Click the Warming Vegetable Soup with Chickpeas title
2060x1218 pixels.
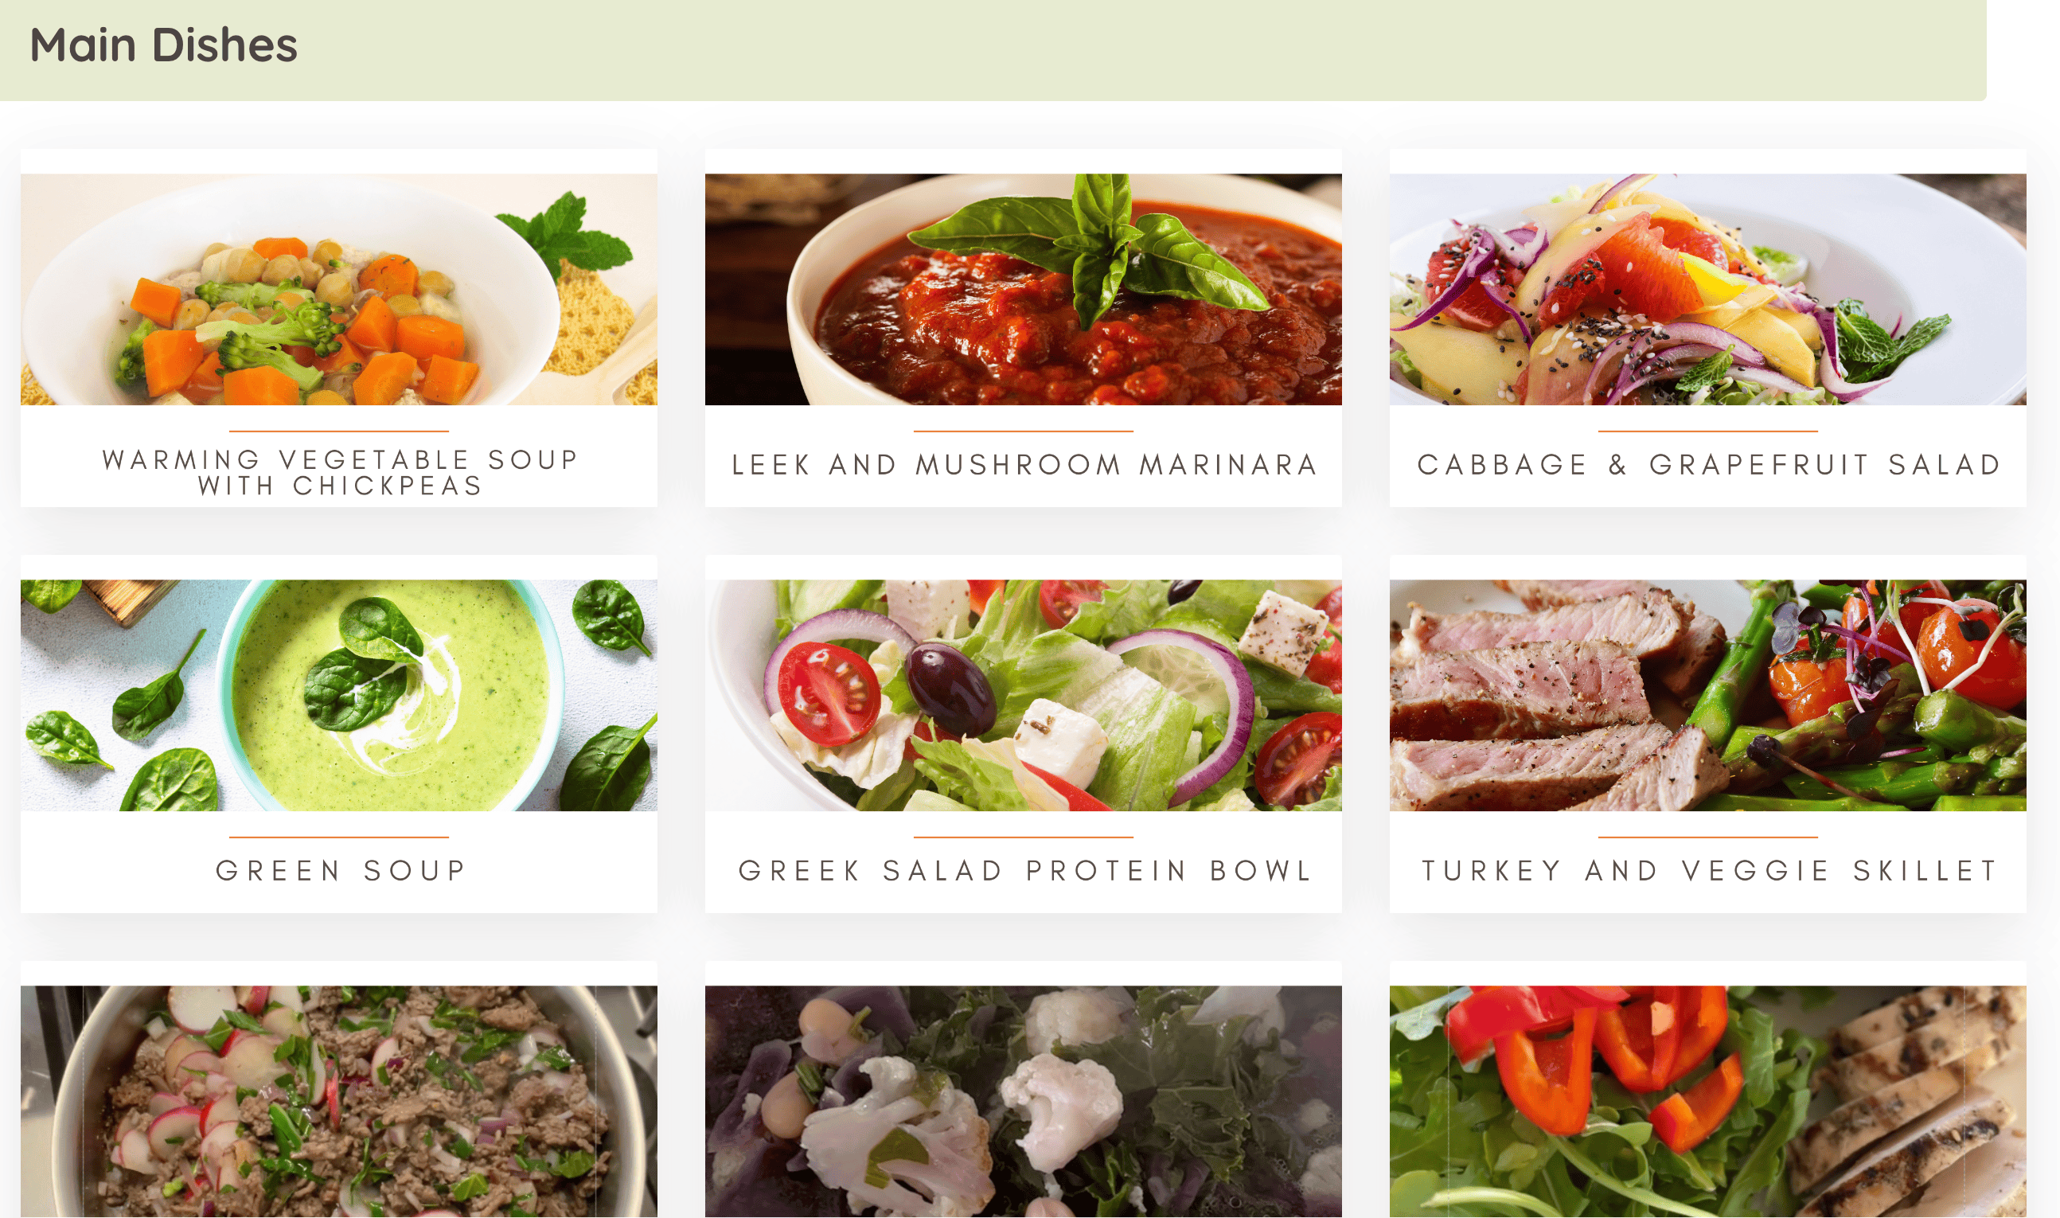coord(341,472)
